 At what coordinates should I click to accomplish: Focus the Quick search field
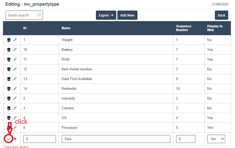tap(22, 15)
